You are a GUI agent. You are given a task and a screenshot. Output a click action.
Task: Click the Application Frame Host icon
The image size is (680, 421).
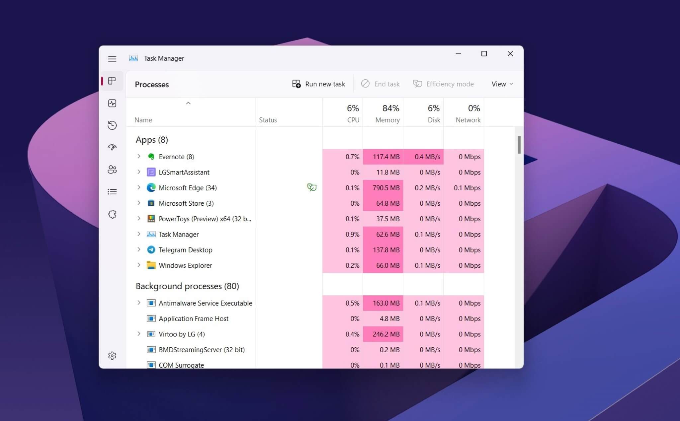151,318
